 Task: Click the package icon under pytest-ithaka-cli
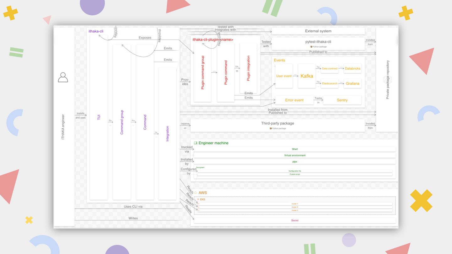[x=311, y=47]
